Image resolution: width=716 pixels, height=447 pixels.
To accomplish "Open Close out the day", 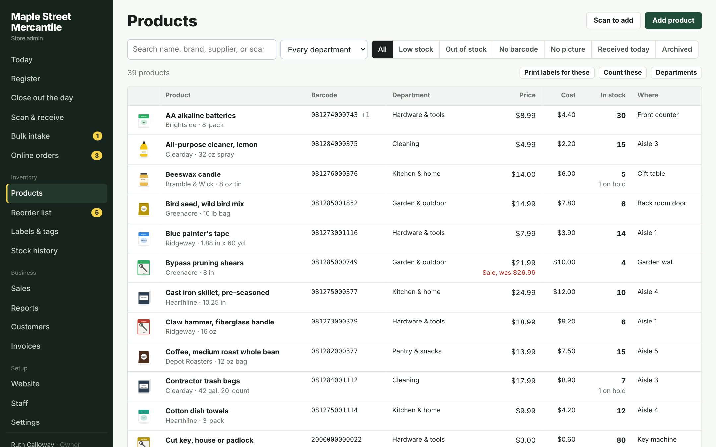I will coord(56,98).
